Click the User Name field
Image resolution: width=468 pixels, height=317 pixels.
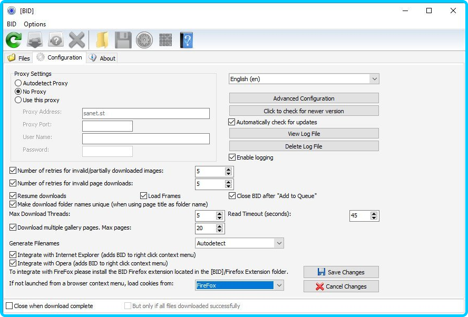point(146,138)
